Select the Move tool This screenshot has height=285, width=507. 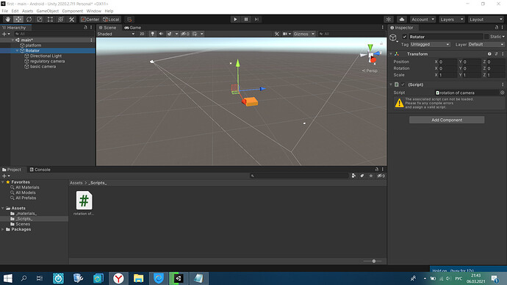18,19
